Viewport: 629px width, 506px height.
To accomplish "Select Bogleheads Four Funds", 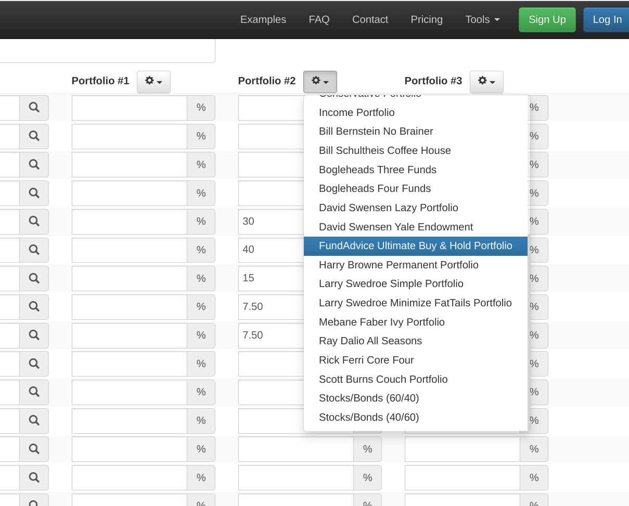I will pyautogui.click(x=416, y=189).
